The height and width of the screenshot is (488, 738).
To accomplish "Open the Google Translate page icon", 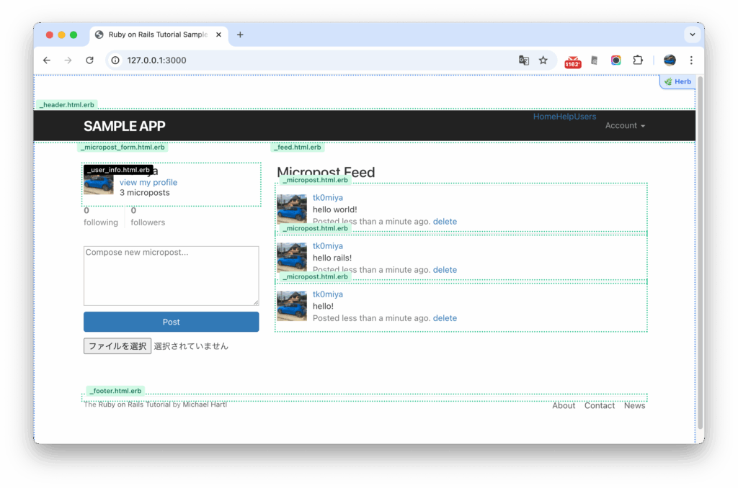I will click(524, 60).
